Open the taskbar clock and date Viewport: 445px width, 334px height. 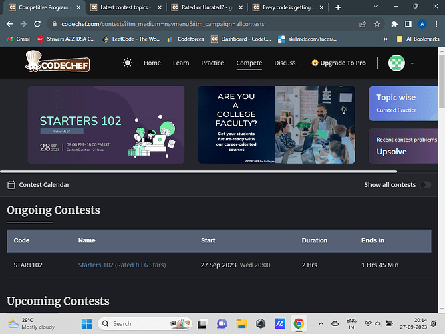413,324
